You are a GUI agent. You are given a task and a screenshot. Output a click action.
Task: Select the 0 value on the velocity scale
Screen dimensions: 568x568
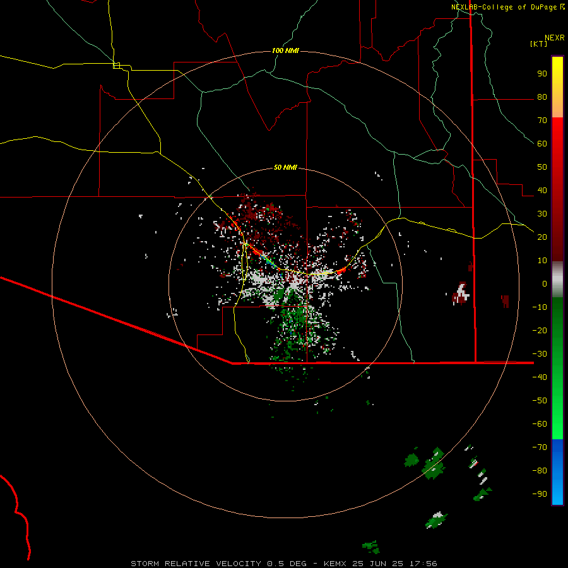pyautogui.click(x=545, y=283)
